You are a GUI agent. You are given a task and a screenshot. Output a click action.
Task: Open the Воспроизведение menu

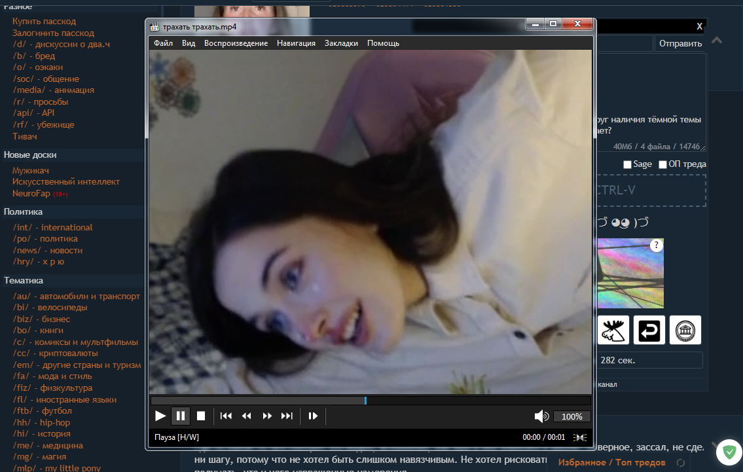click(236, 43)
